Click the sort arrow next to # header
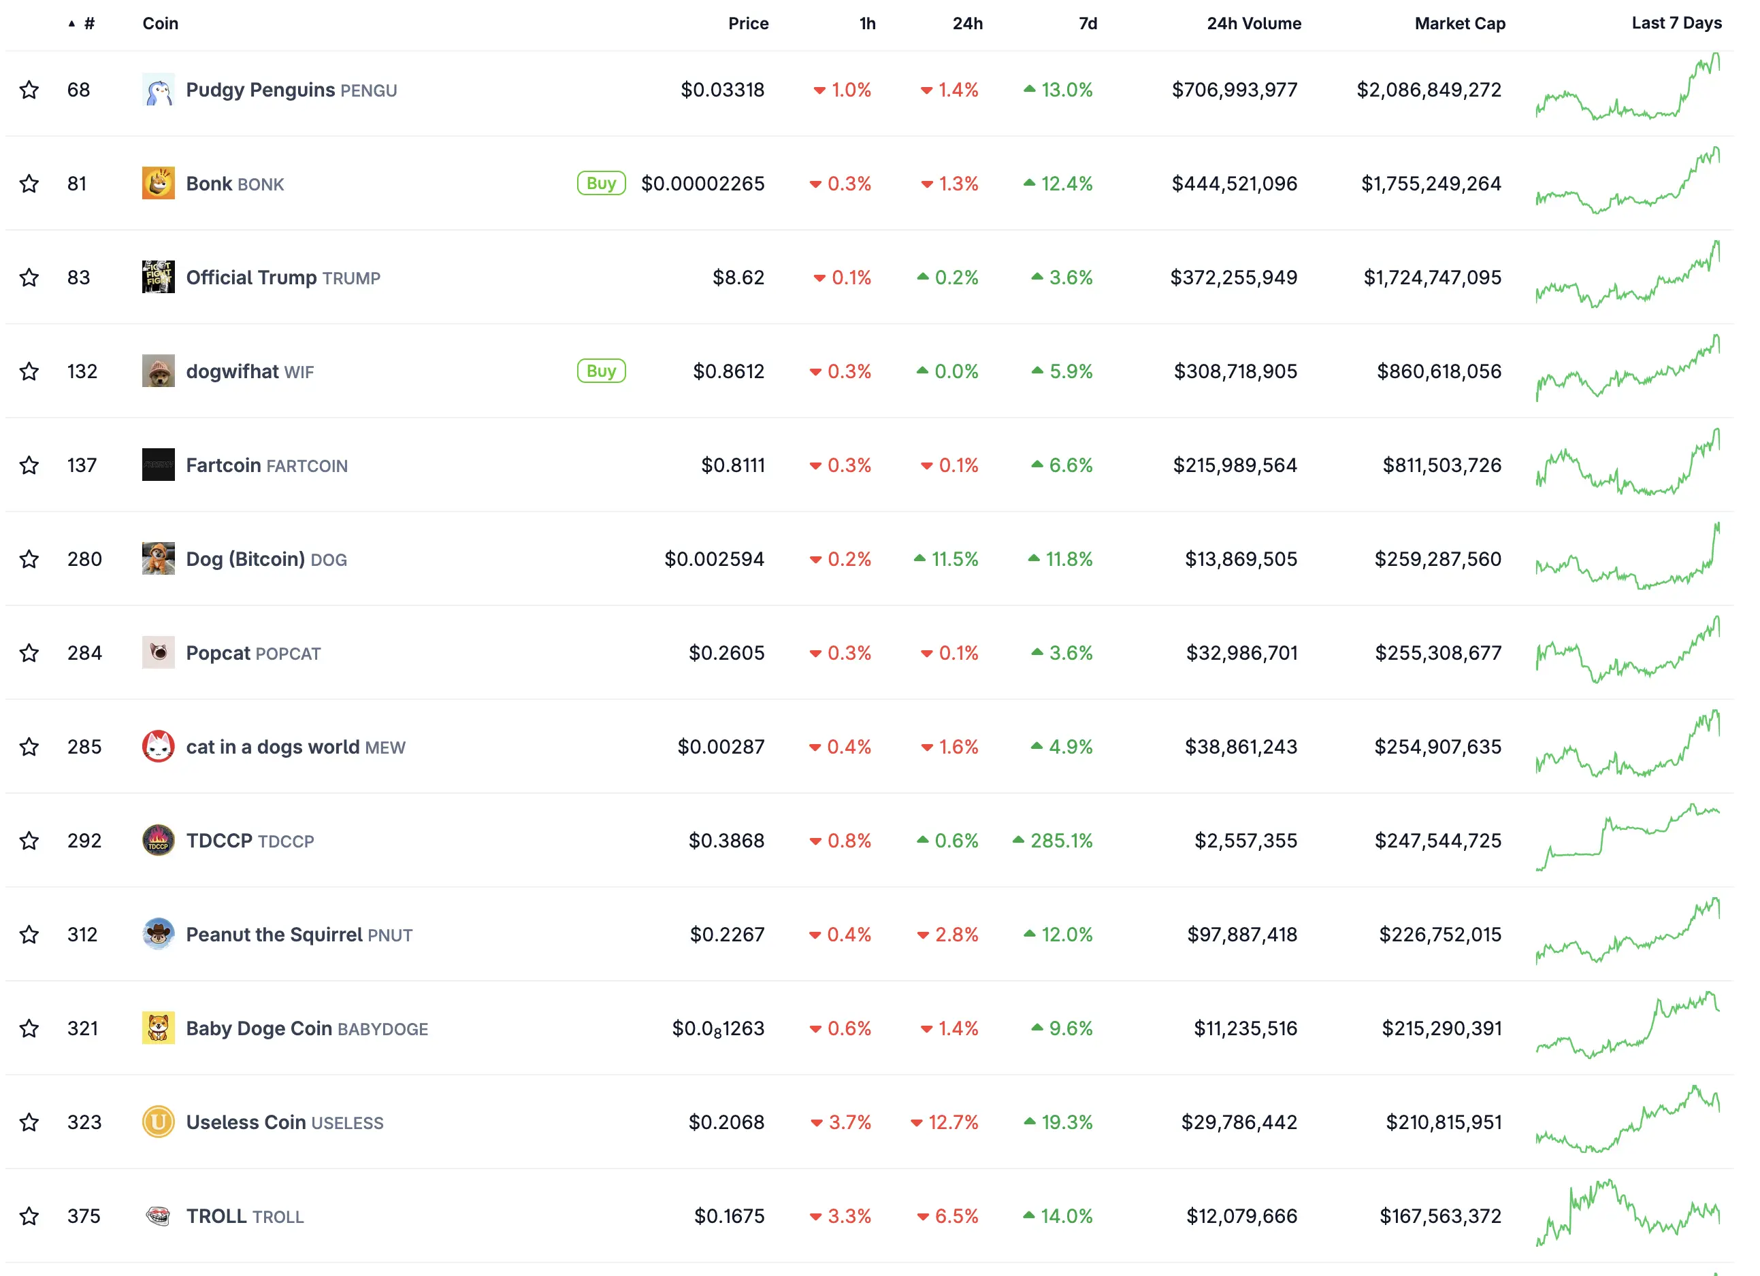Image resolution: width=1760 pixels, height=1276 pixels. point(71,23)
